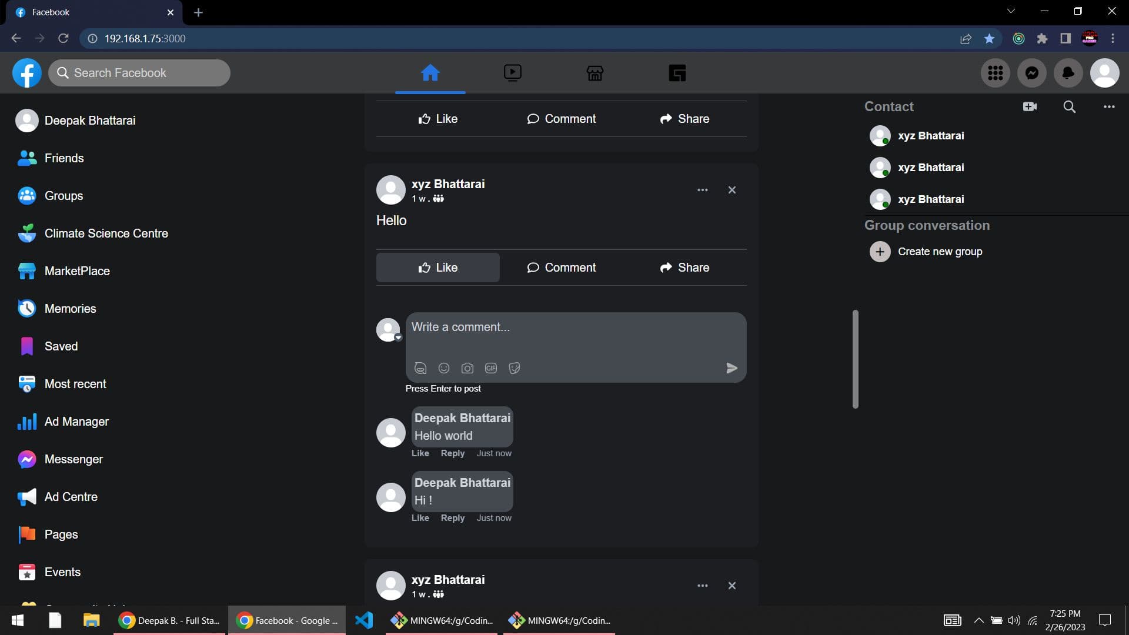
Task: Open Friends in the left sidebar
Action: pyautogui.click(x=51, y=158)
